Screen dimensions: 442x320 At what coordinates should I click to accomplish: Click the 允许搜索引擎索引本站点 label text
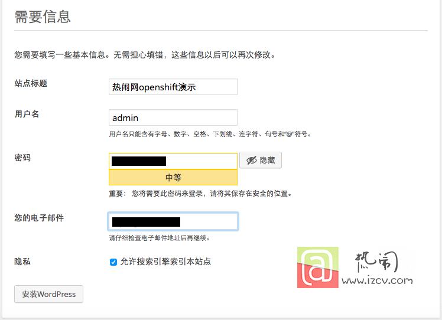pos(165,262)
